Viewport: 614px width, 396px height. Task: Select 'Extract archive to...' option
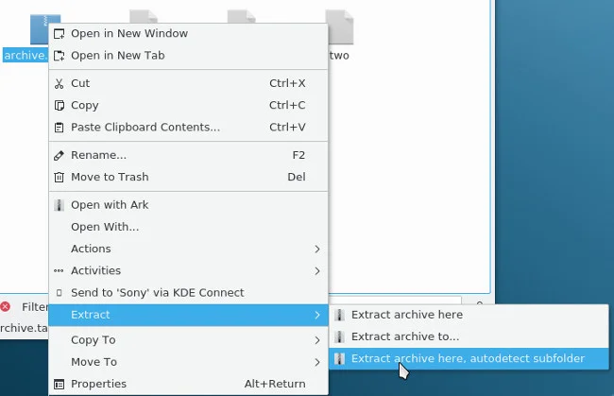(x=405, y=336)
